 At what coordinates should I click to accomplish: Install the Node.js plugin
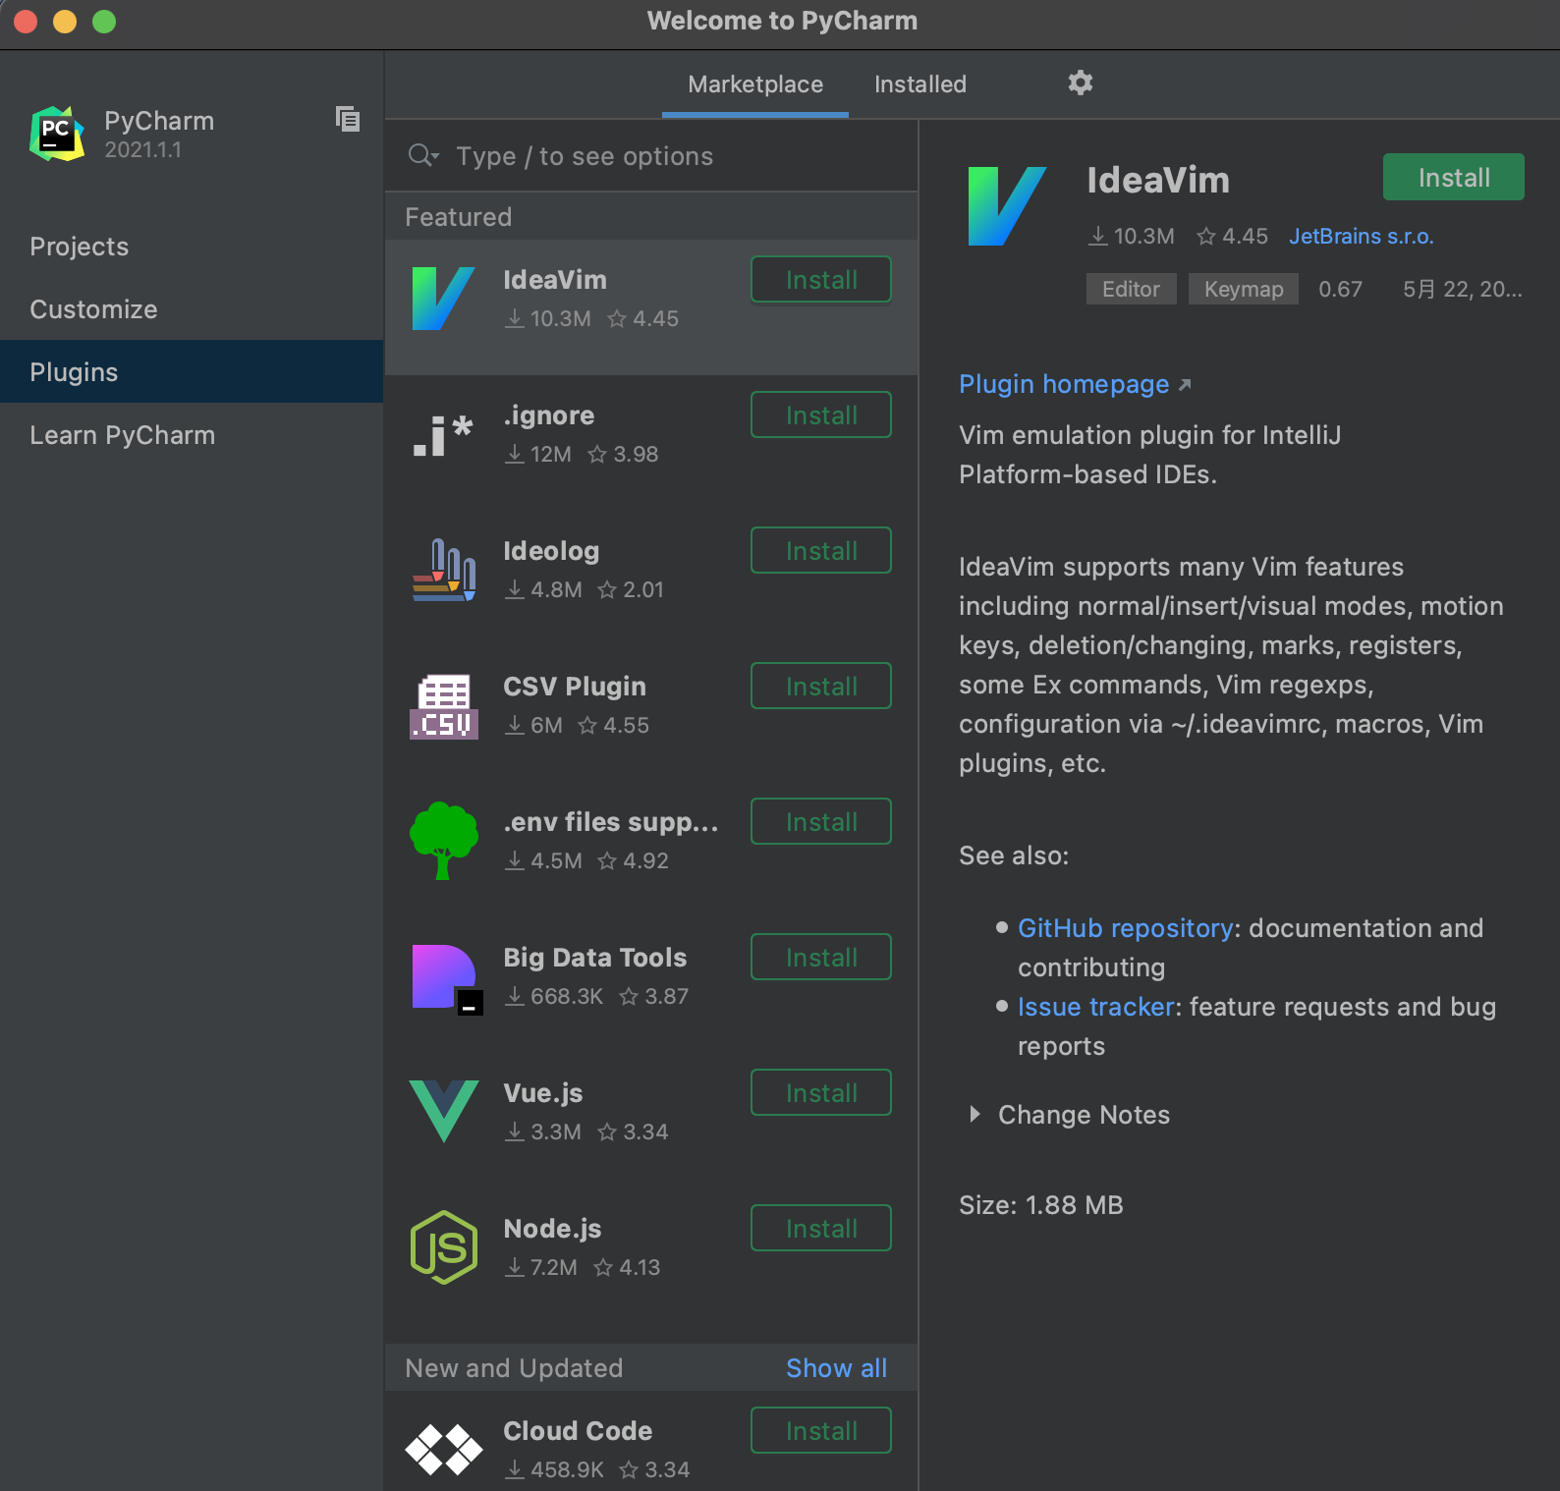pyautogui.click(x=821, y=1229)
